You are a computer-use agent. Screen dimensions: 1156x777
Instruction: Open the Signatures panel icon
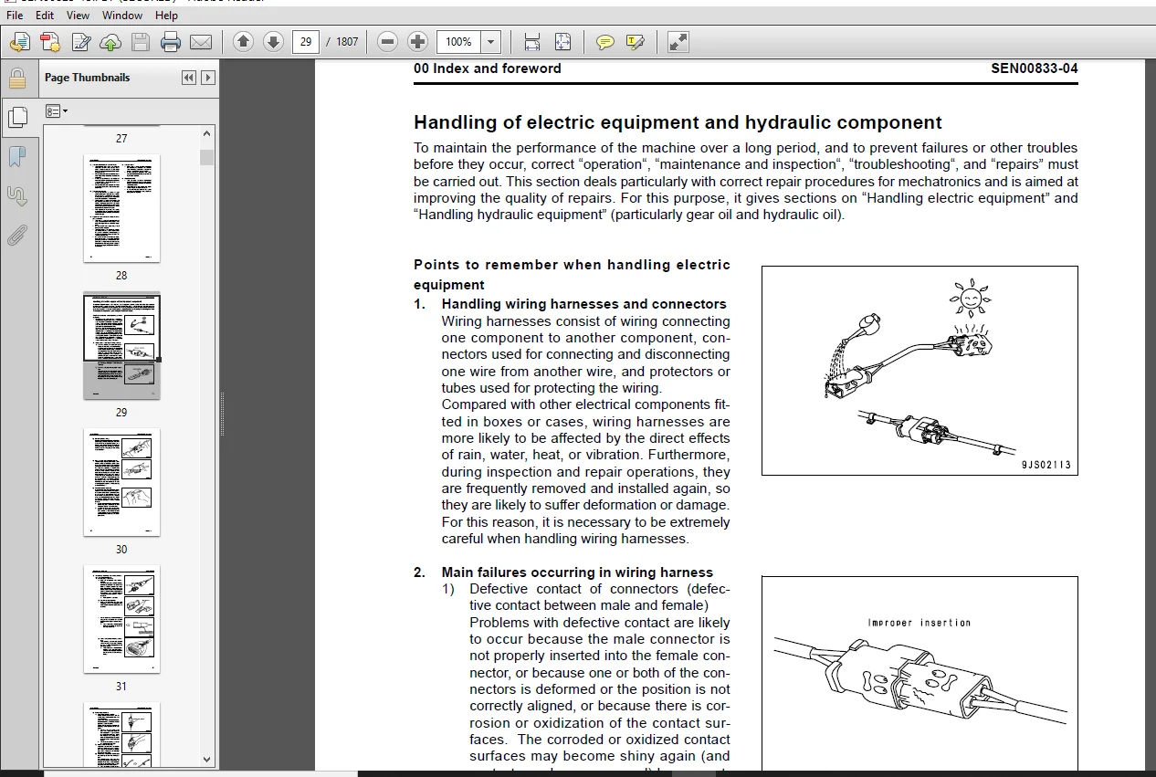16,196
